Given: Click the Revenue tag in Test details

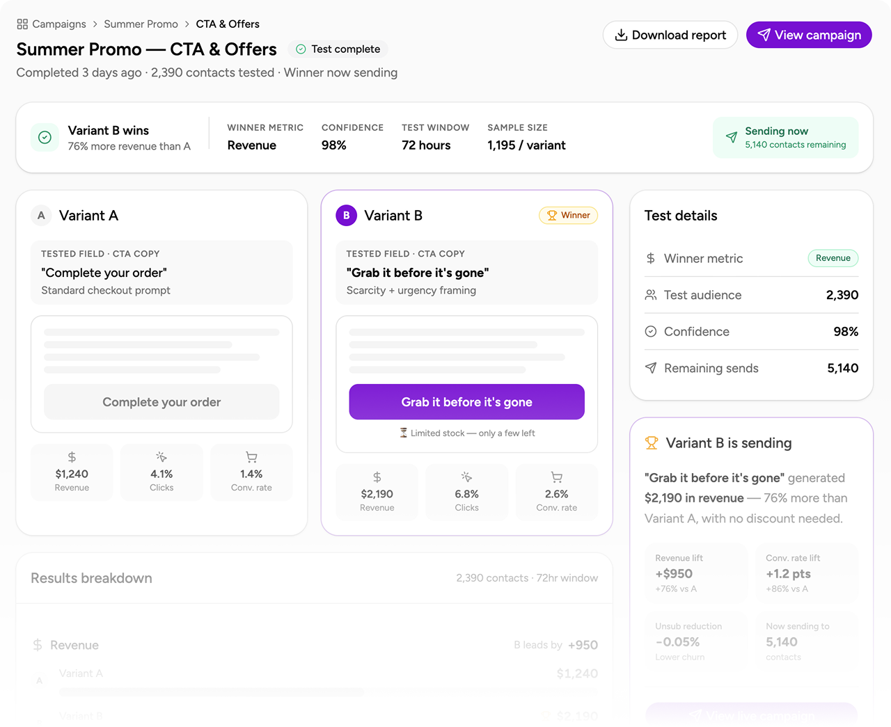Looking at the screenshot, I should tap(833, 258).
